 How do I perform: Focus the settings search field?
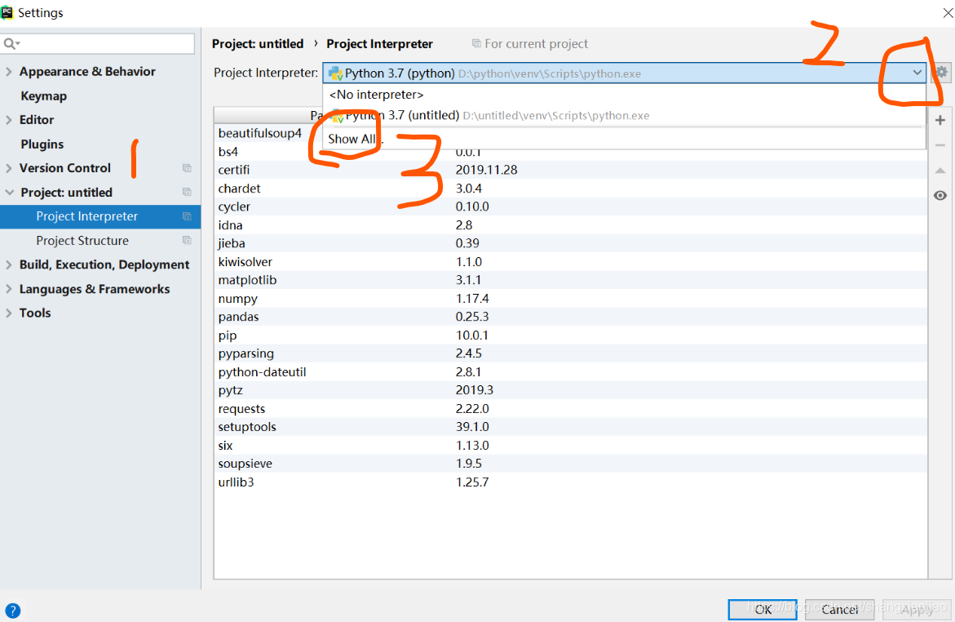pos(97,43)
